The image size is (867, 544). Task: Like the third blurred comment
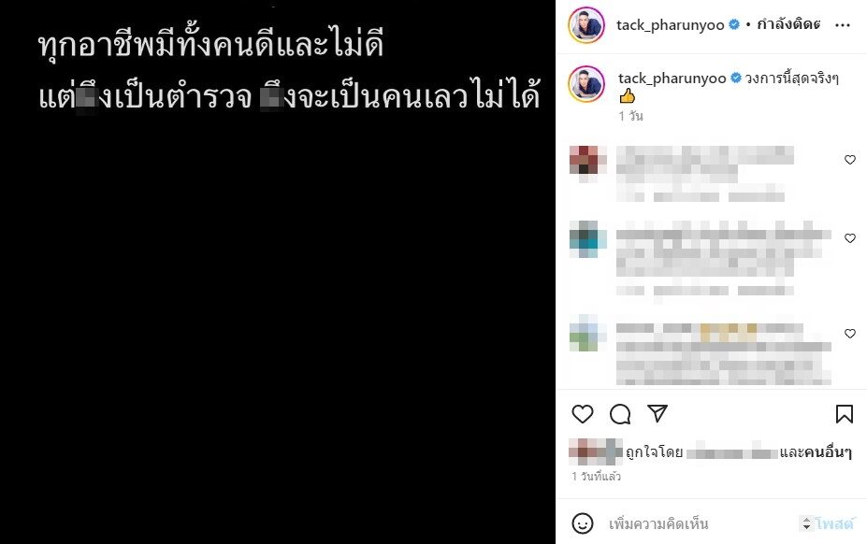point(850,334)
